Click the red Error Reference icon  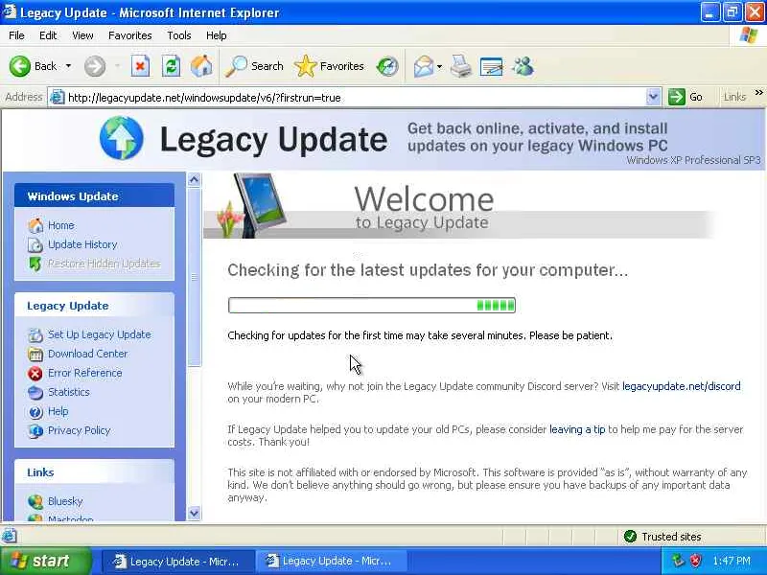[x=35, y=374]
